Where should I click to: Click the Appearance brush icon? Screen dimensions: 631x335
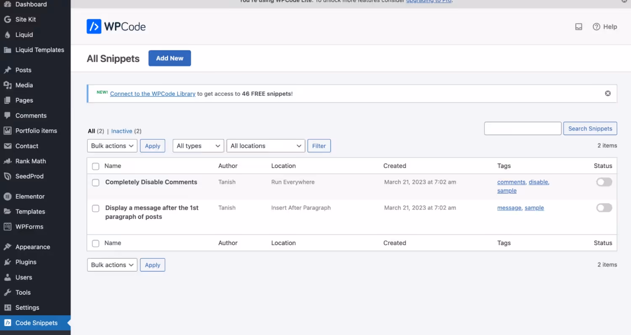pos(7,247)
